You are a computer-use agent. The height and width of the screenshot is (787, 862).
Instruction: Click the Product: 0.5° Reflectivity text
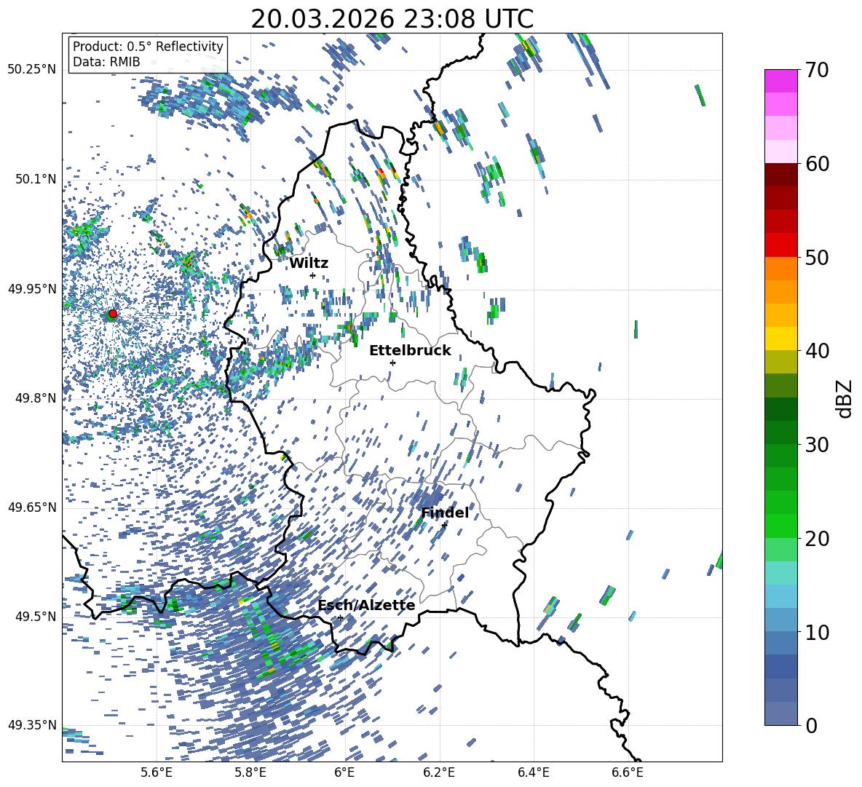click(x=148, y=47)
